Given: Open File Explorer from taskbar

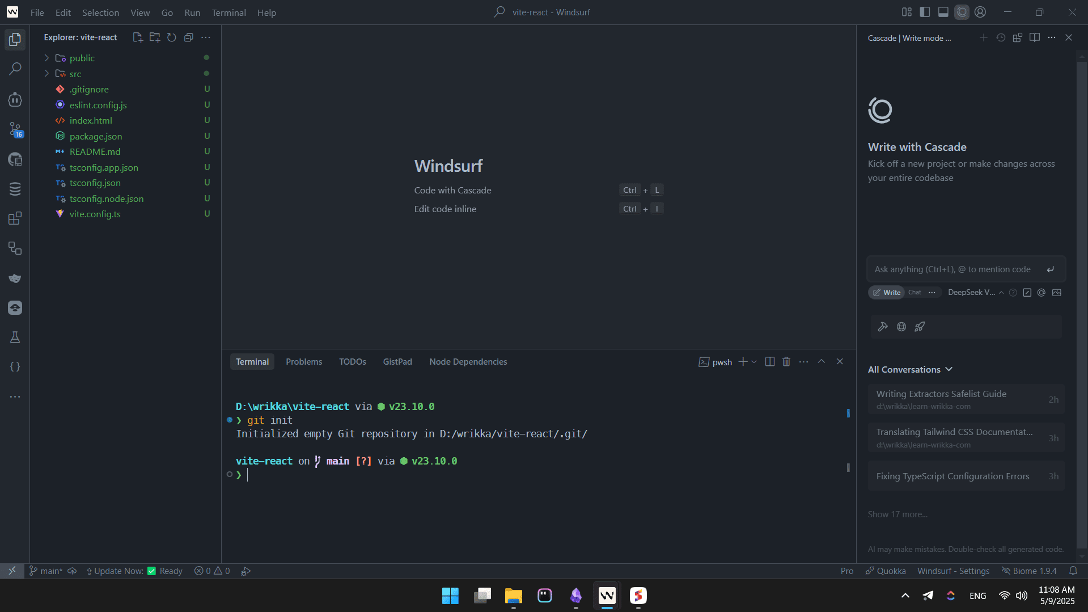Looking at the screenshot, I should 513,596.
